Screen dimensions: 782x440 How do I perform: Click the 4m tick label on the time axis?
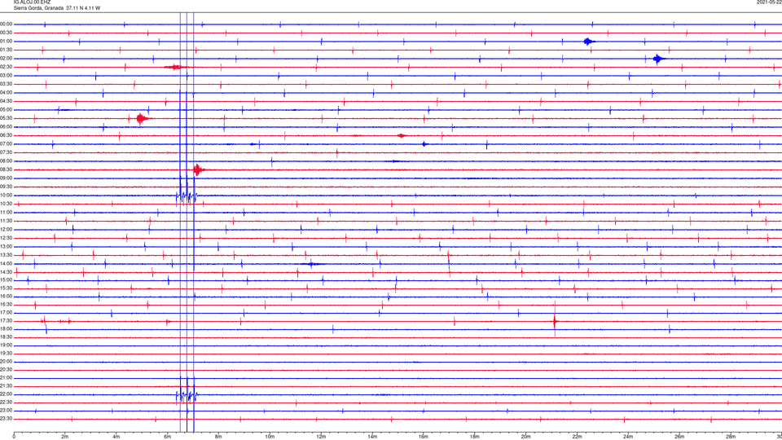(x=116, y=437)
